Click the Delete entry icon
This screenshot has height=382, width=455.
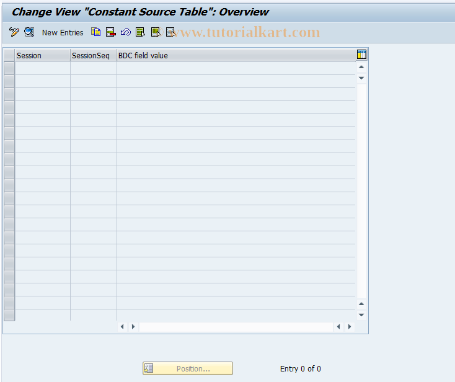(111, 32)
